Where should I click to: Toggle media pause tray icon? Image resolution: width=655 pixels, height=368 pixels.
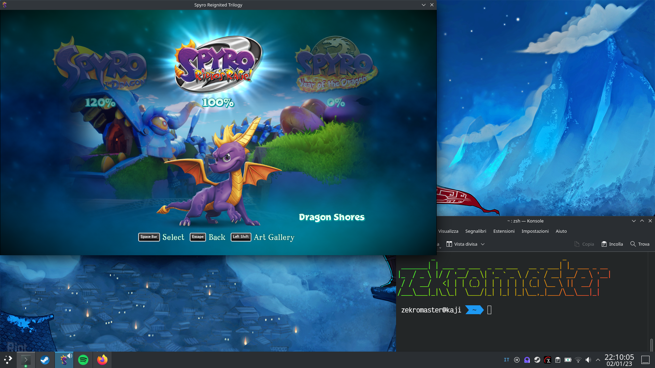517,360
